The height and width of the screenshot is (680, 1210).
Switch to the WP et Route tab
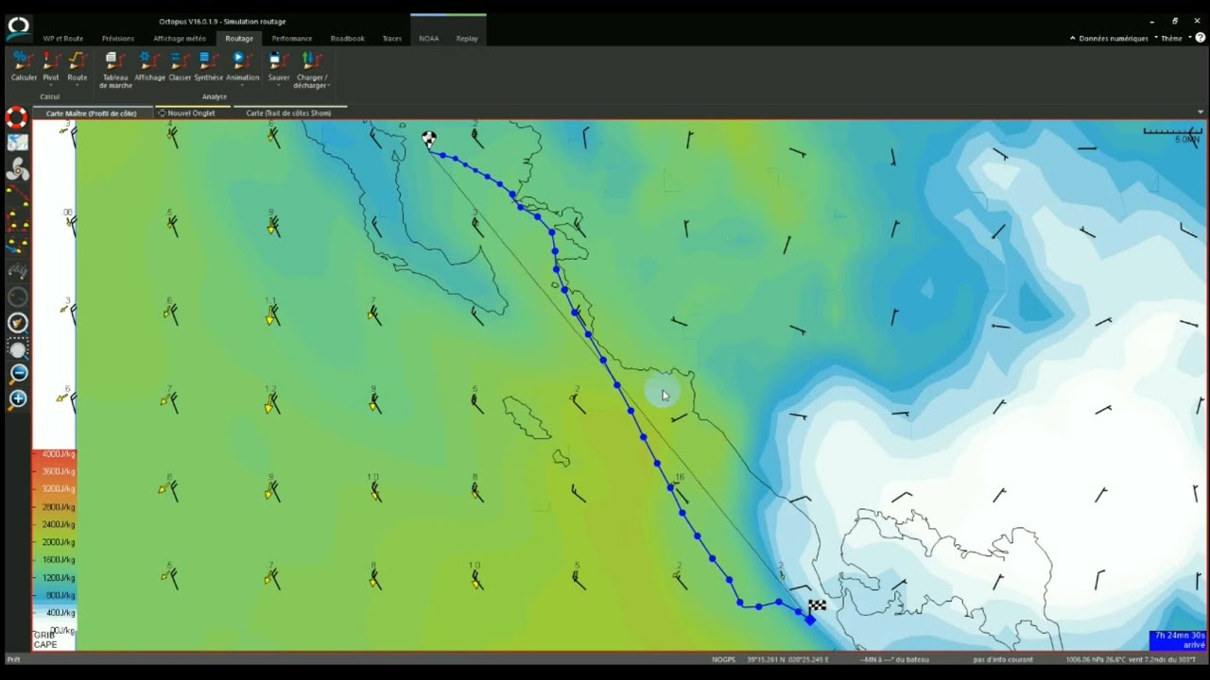(x=63, y=39)
